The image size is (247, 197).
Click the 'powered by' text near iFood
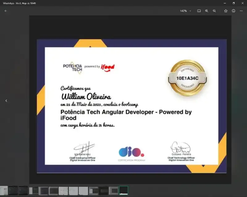pyautogui.click(x=92, y=66)
